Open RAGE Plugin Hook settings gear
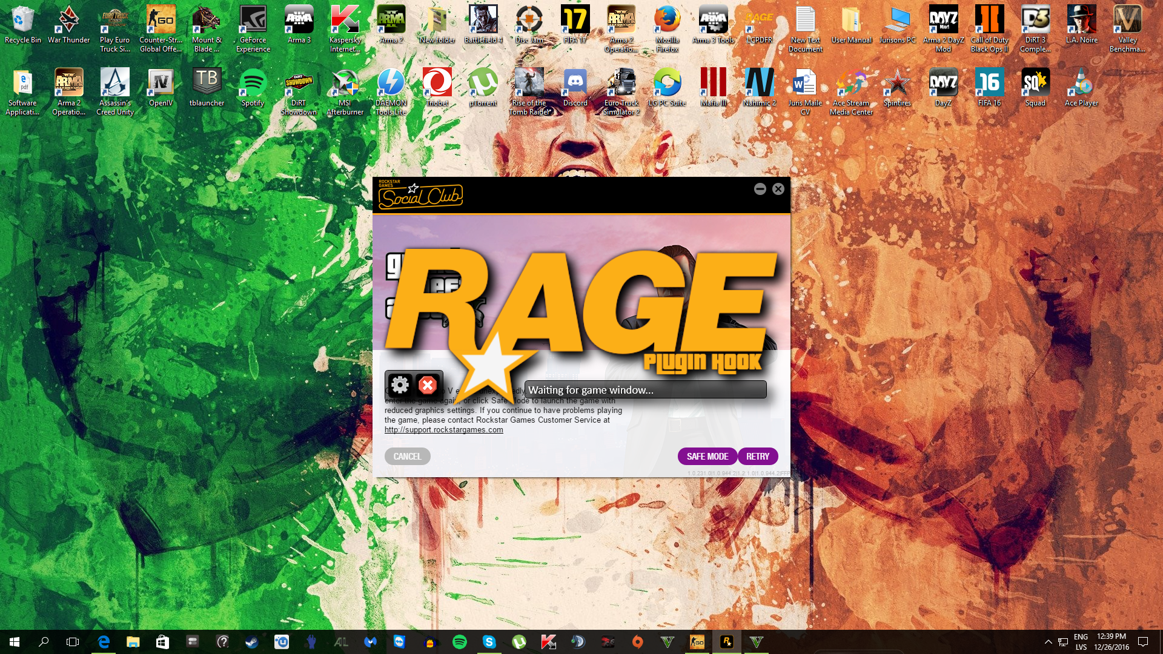Screen dimensions: 1163x654 tap(399, 385)
